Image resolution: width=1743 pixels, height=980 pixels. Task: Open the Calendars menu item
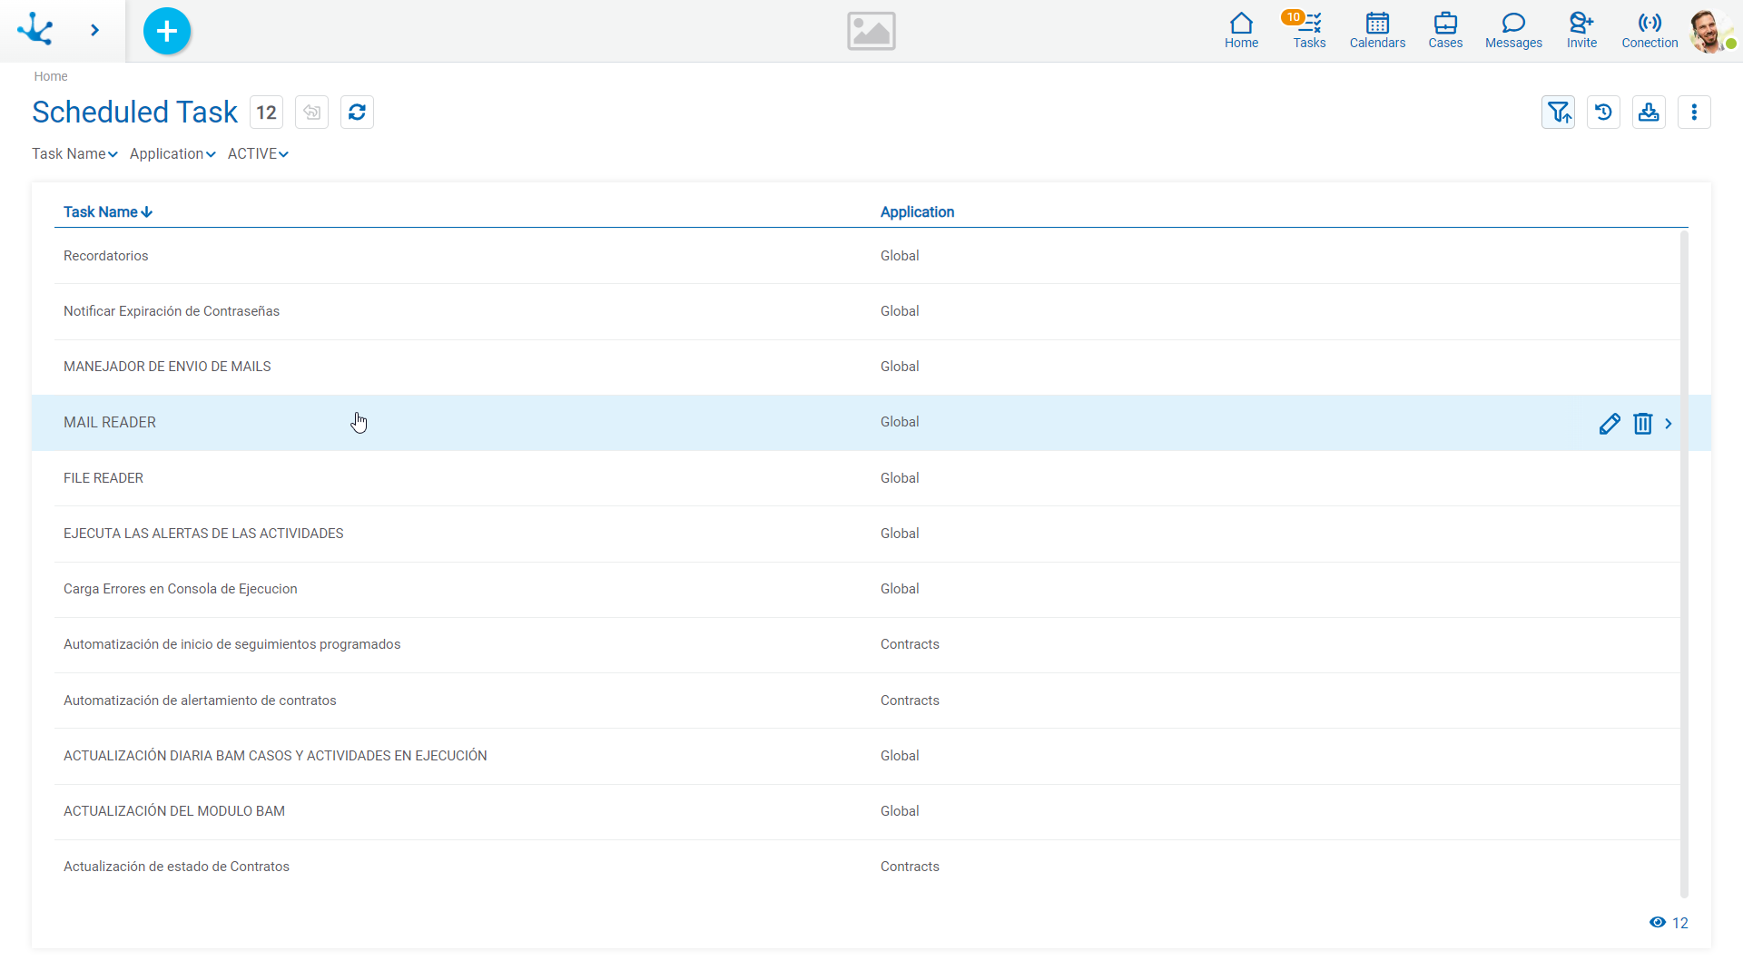pyautogui.click(x=1377, y=30)
